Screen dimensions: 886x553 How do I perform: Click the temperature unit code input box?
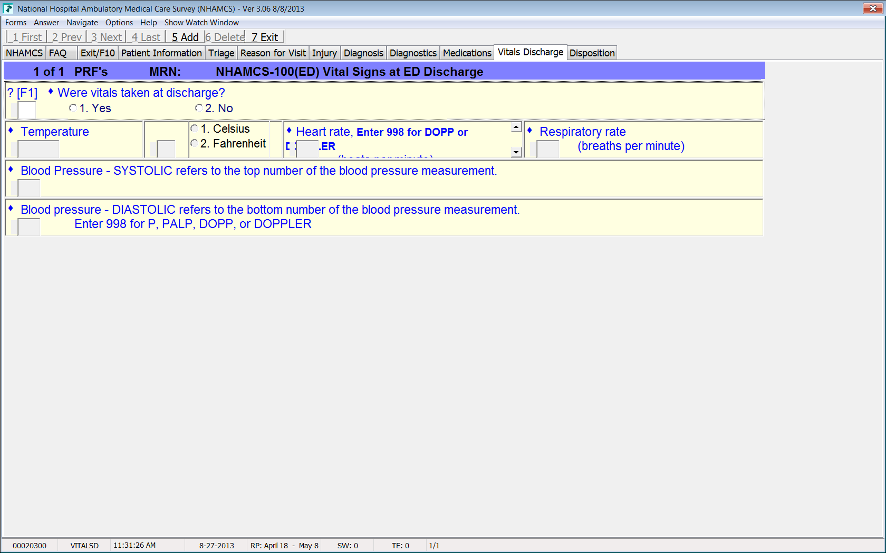[x=166, y=149]
